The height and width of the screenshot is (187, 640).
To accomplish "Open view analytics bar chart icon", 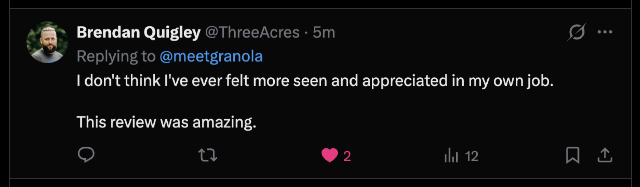I will pos(451,155).
